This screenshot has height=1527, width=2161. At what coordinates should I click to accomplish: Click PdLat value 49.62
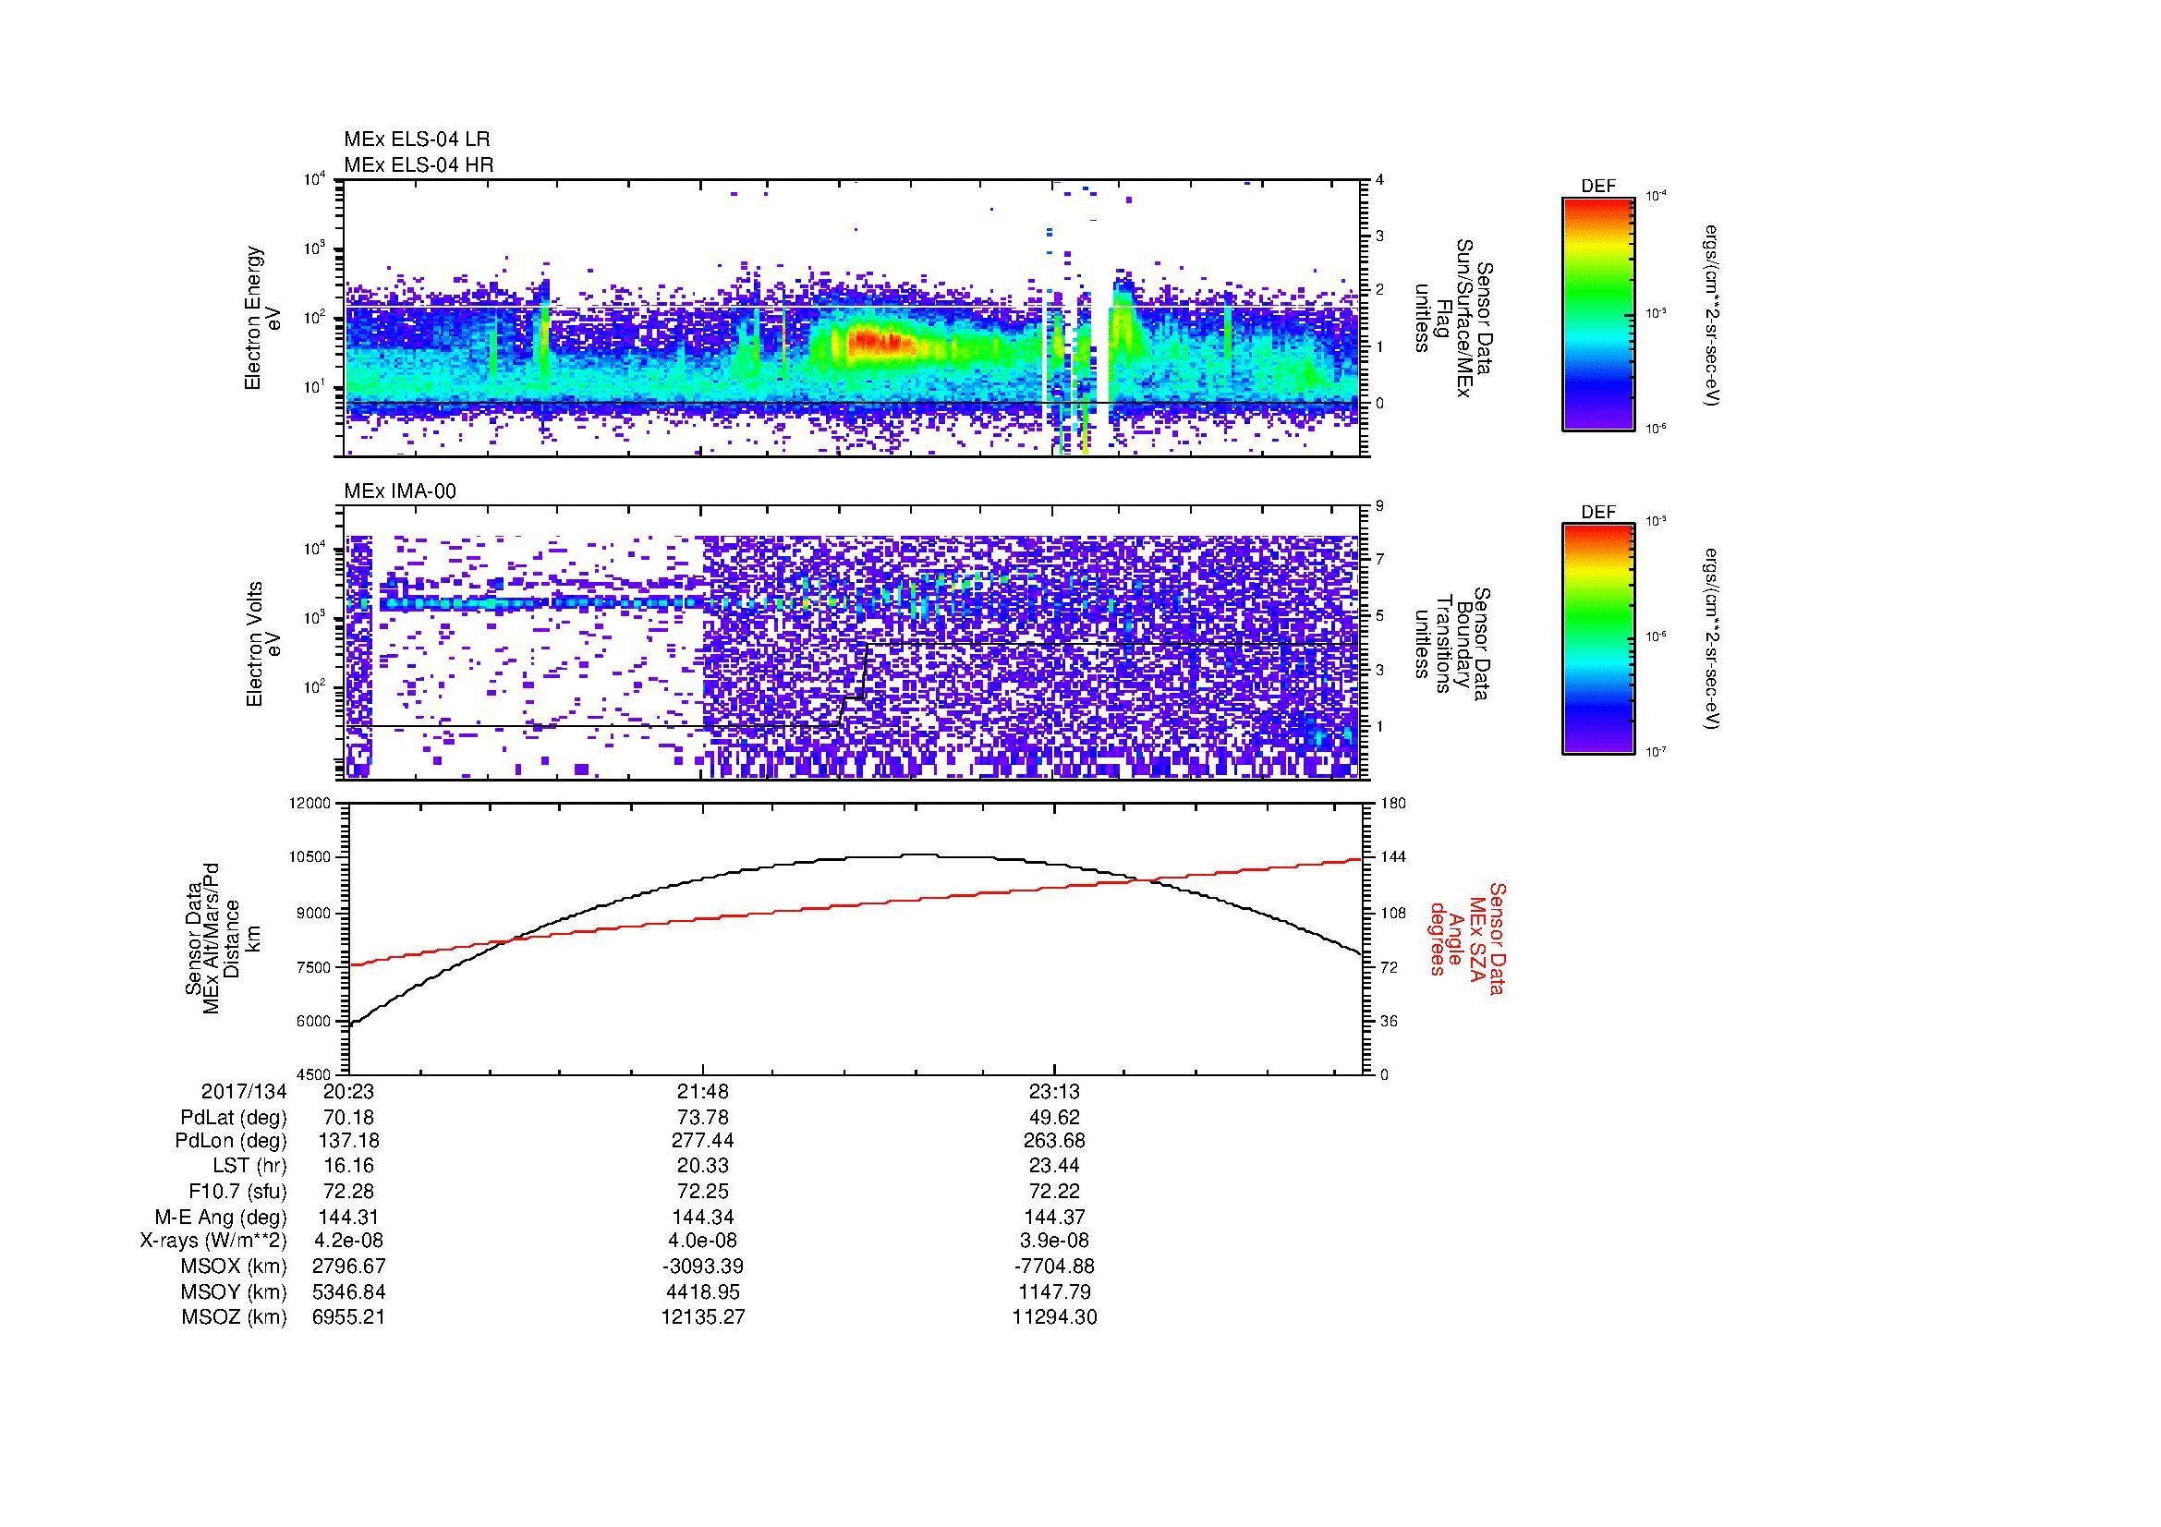1054,1118
